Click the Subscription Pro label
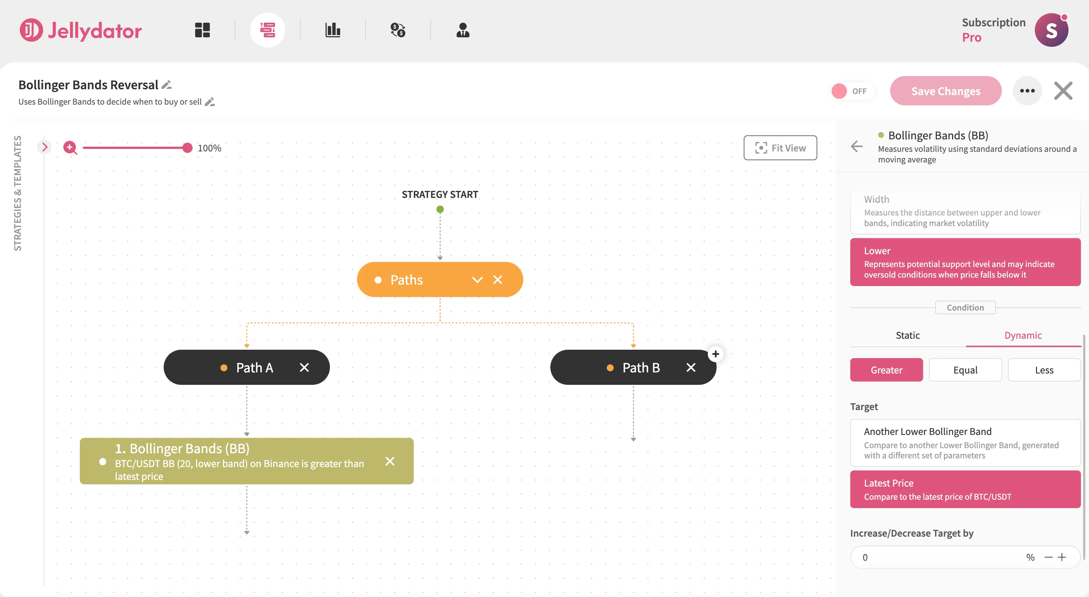 point(993,30)
